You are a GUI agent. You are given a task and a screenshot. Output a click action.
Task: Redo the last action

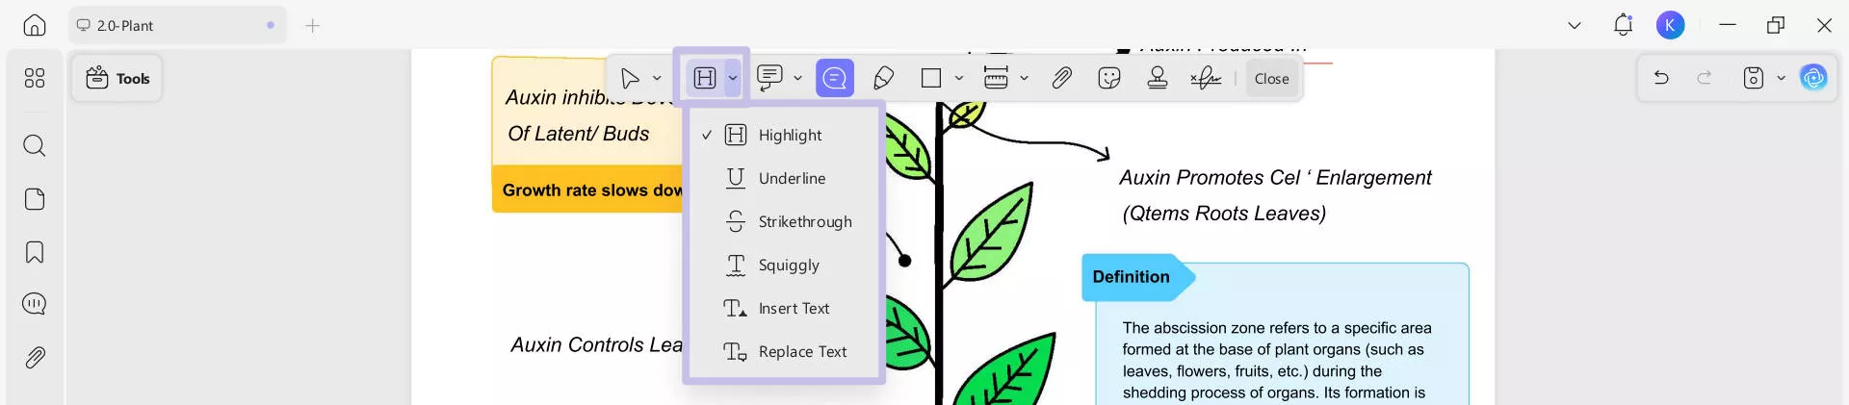click(1705, 78)
